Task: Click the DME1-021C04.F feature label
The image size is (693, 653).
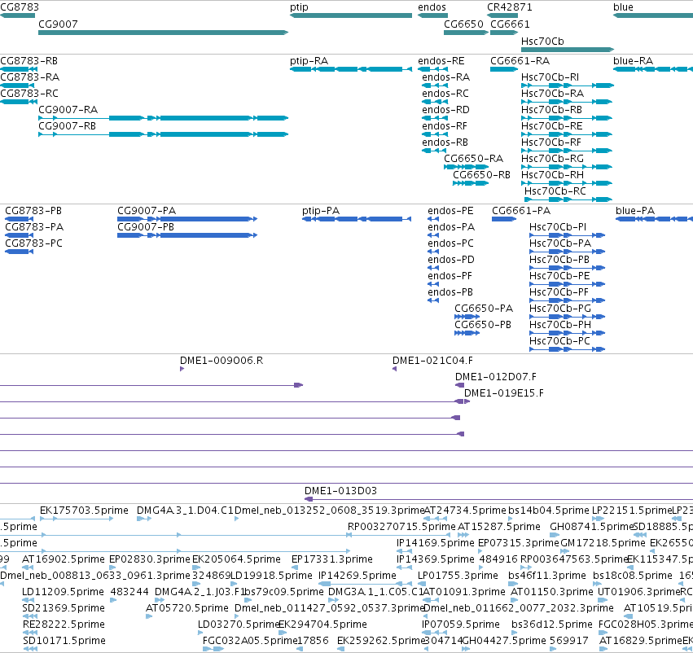Action: 432,360
